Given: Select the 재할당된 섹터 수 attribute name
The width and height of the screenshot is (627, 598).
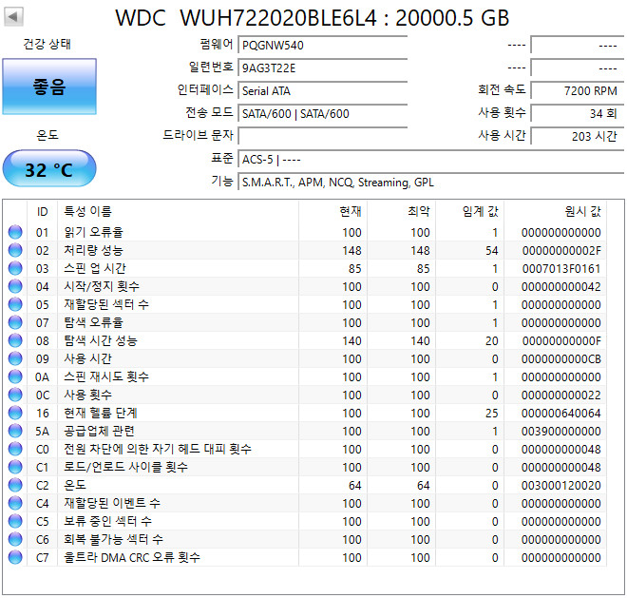Looking at the screenshot, I should (106, 304).
